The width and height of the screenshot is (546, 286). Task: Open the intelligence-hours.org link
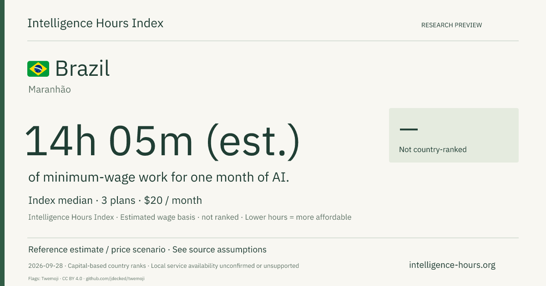452,265
